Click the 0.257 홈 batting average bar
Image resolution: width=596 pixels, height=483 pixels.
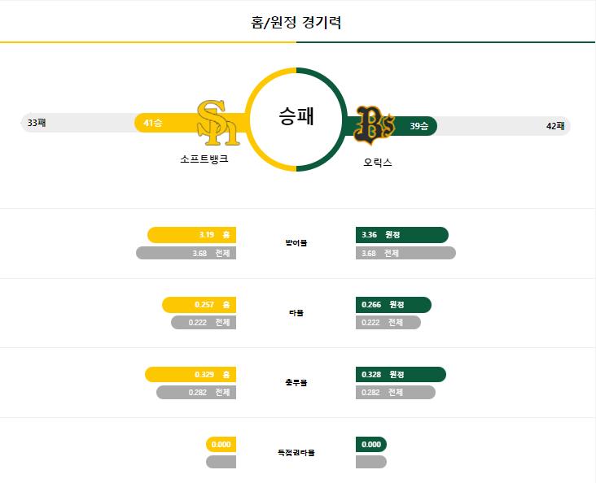199,305
